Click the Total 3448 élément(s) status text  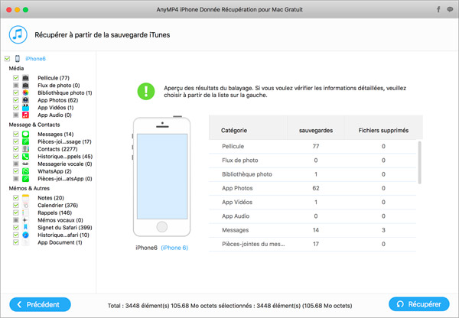[229, 306]
